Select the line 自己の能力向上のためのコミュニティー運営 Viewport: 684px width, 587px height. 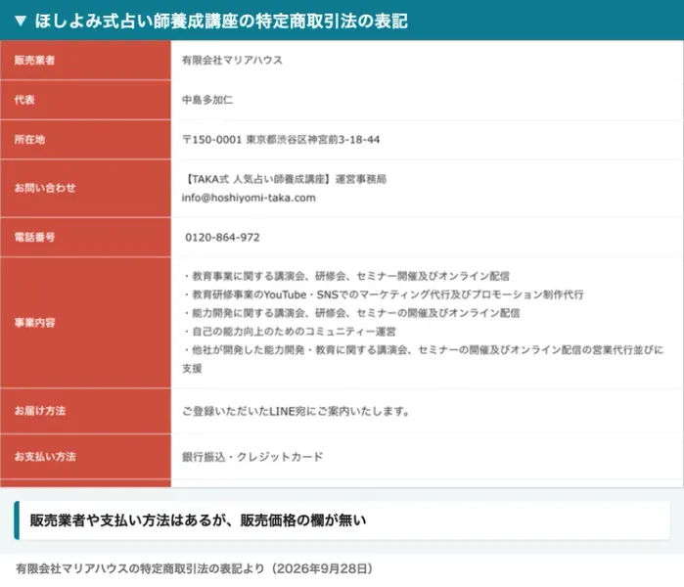(x=290, y=332)
